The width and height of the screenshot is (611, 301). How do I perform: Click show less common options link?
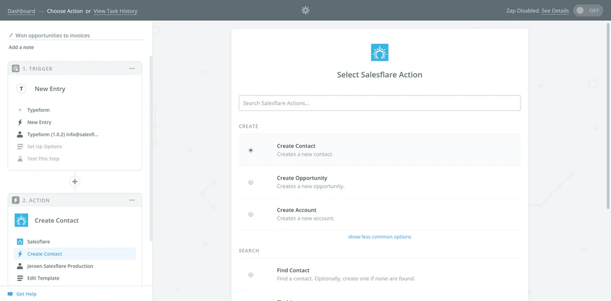pyautogui.click(x=379, y=237)
